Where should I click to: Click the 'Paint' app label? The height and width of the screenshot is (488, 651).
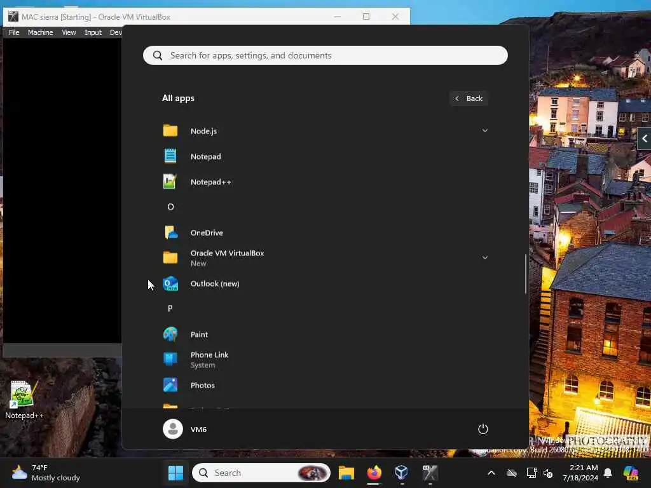pyautogui.click(x=199, y=334)
